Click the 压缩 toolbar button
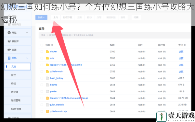Screen dimensions: 195x122 [x=99, y=17]
